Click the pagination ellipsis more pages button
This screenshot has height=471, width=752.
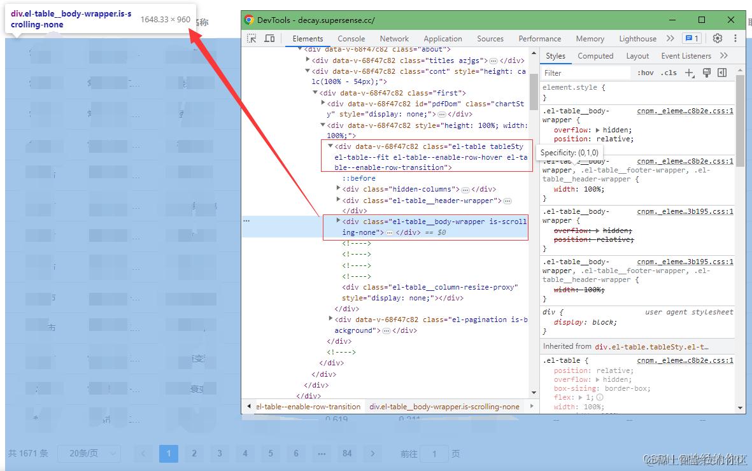pos(322,453)
